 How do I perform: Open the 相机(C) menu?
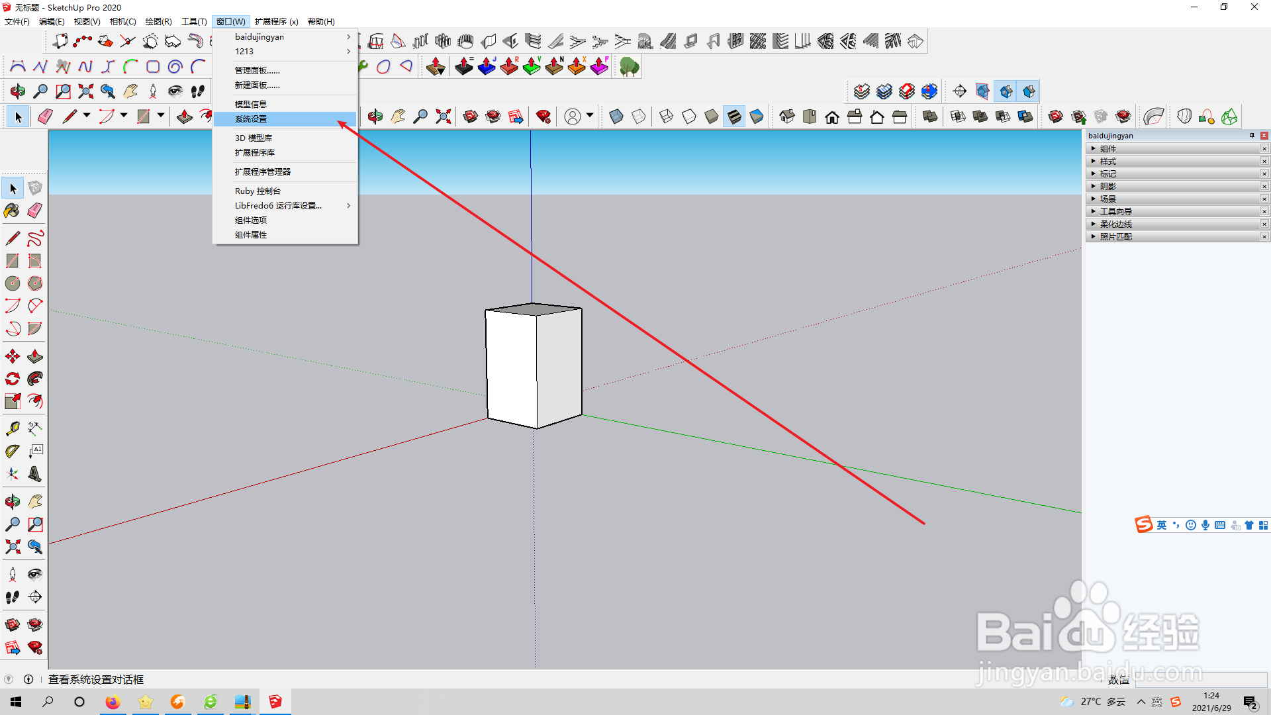point(122,22)
